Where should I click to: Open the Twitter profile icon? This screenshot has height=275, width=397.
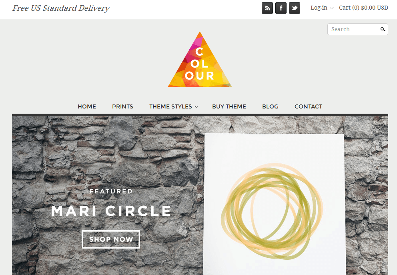(x=295, y=8)
